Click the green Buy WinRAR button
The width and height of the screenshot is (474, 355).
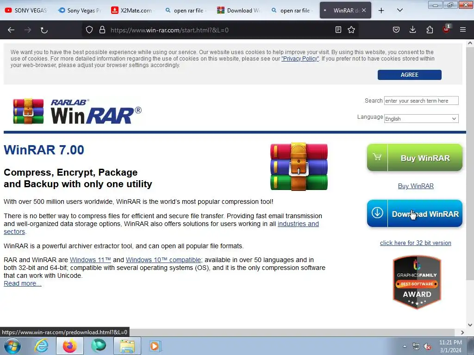point(415,158)
